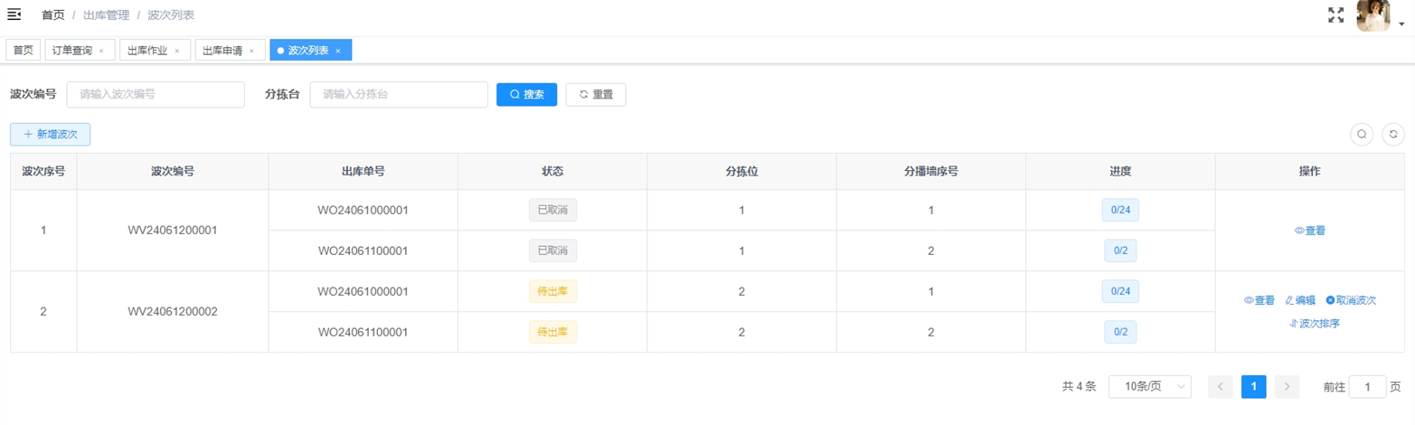Click the 搜索 search button

526,94
